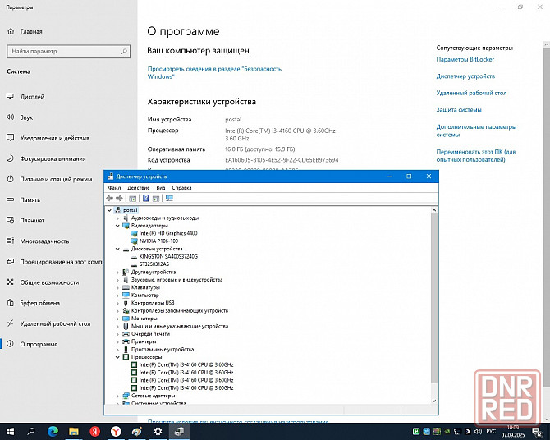The height and width of the screenshot is (440, 550).
Task: Go to Settings Home (Главная)
Action: click(x=31, y=31)
